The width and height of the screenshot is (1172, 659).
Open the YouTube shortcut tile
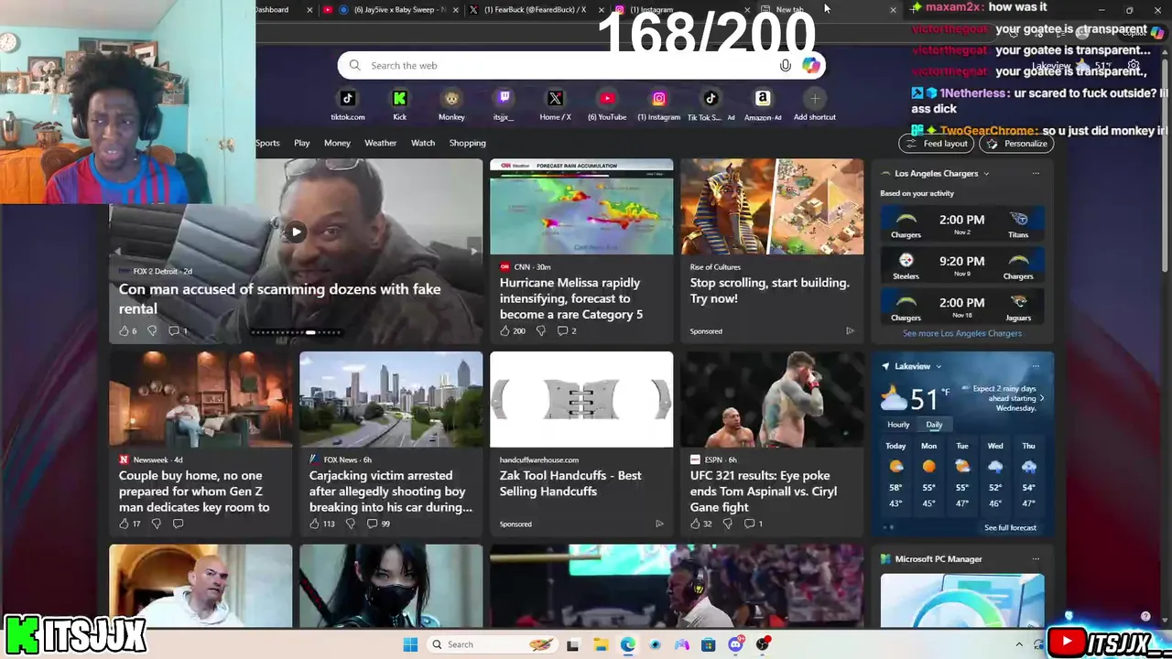(607, 104)
